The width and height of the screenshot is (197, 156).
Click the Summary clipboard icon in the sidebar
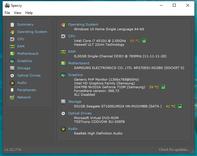tap(12, 25)
